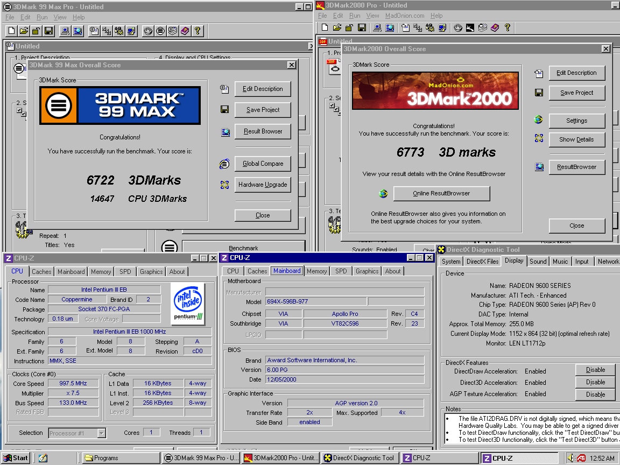The image size is (620, 465).
Task: Click the New document icon in 3DMark2000 toolbar
Action: pos(325,27)
